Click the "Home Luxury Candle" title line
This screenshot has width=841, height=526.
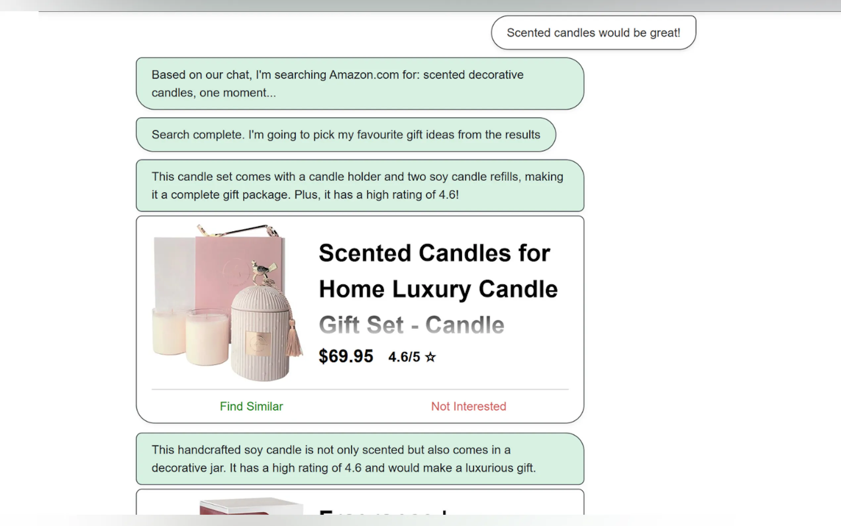coord(438,289)
